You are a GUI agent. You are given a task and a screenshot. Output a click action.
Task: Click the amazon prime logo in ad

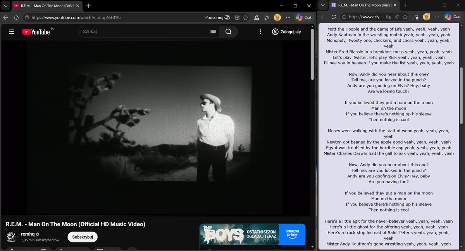point(292,234)
